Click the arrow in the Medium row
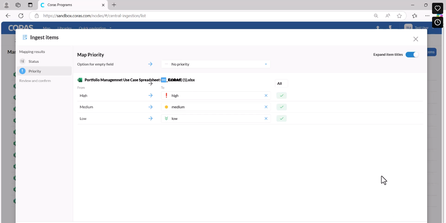The height and width of the screenshot is (223, 446). tap(151, 107)
